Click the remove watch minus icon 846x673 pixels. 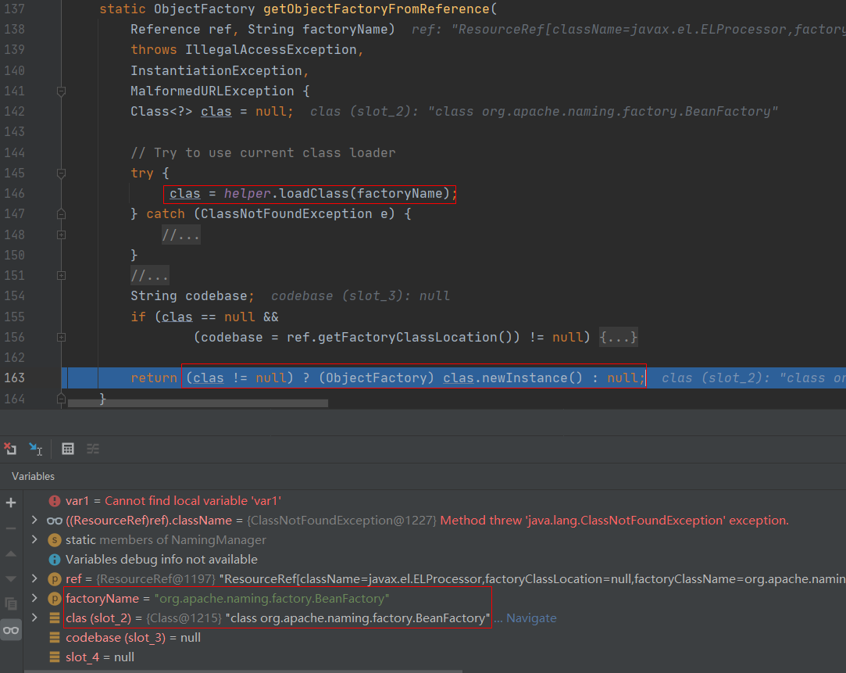tap(11, 528)
